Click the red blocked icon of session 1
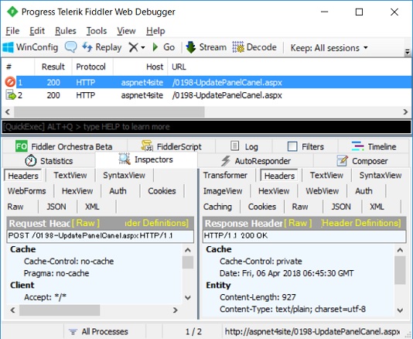413x339 pixels. (x=10, y=82)
